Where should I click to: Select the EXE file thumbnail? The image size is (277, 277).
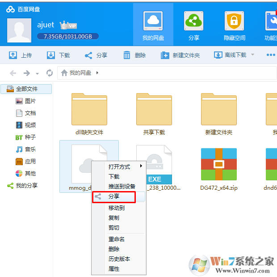(159, 165)
